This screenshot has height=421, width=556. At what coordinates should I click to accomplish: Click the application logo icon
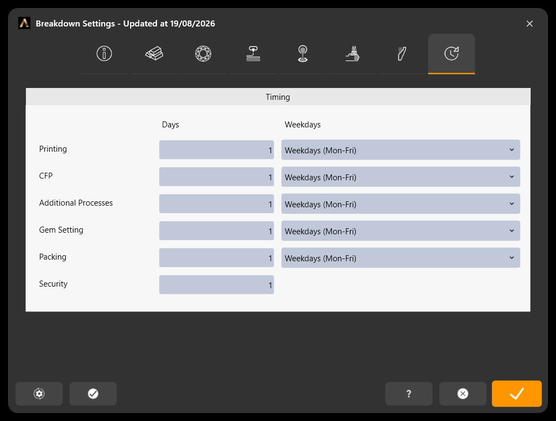pyautogui.click(x=24, y=23)
